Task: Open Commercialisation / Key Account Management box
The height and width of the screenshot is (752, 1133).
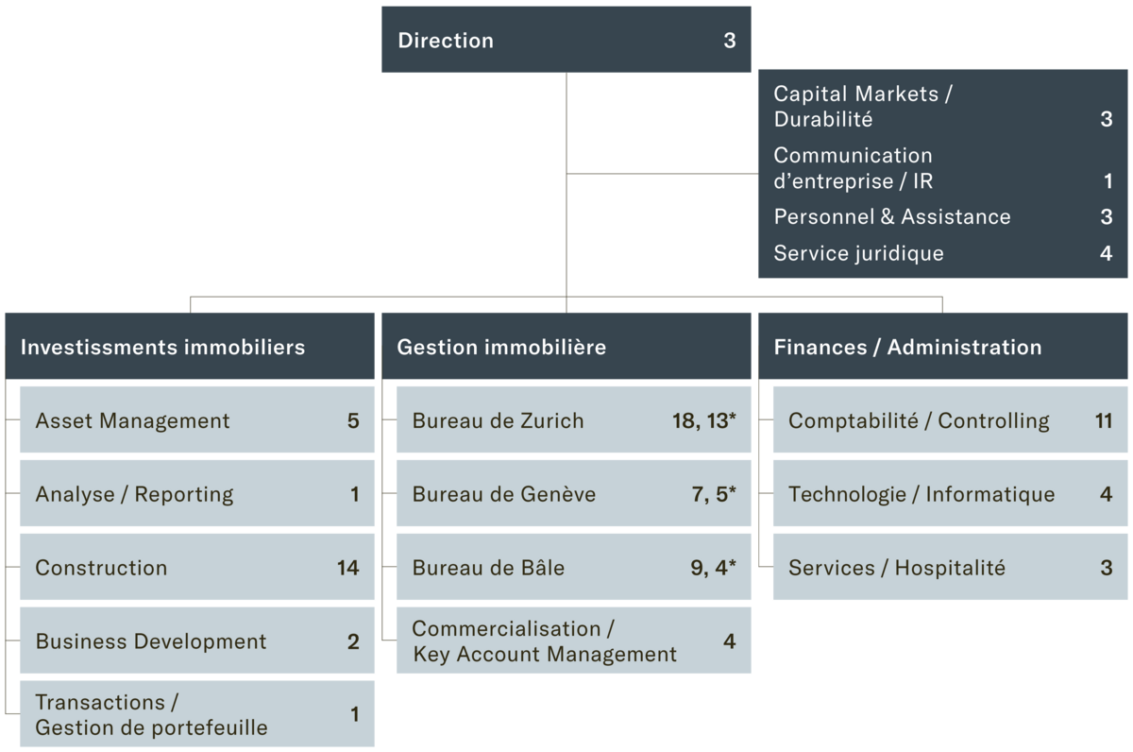Action: 573,641
